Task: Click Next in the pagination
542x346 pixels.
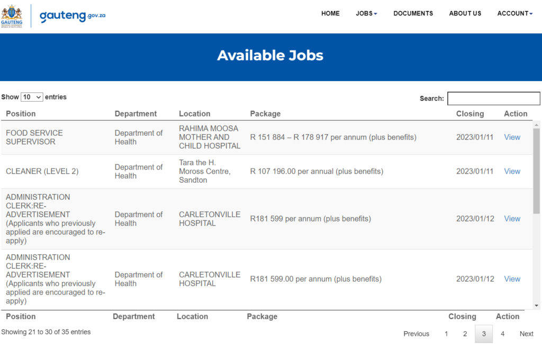Action: coord(526,334)
